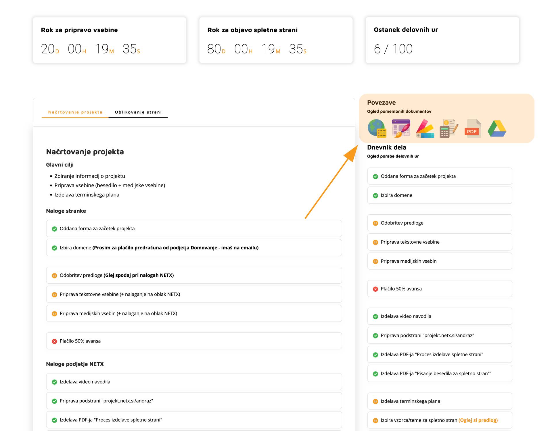The image size is (552, 431).
Task: Click the 'Rok za pripravo vsebine' countdown card
Action: (x=109, y=40)
